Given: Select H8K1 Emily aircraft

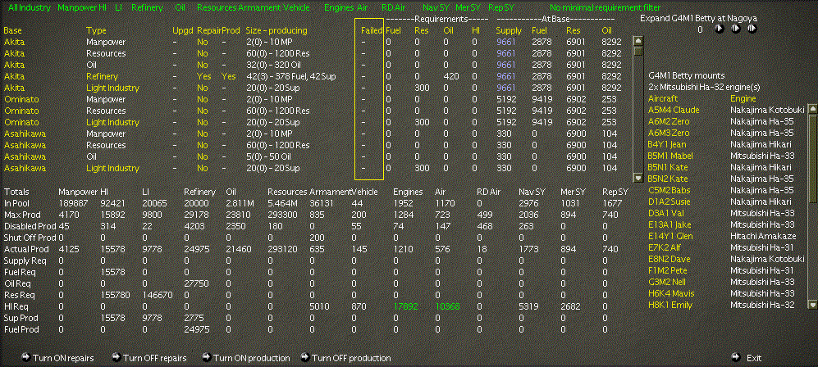Looking at the screenshot, I should pos(669,305).
